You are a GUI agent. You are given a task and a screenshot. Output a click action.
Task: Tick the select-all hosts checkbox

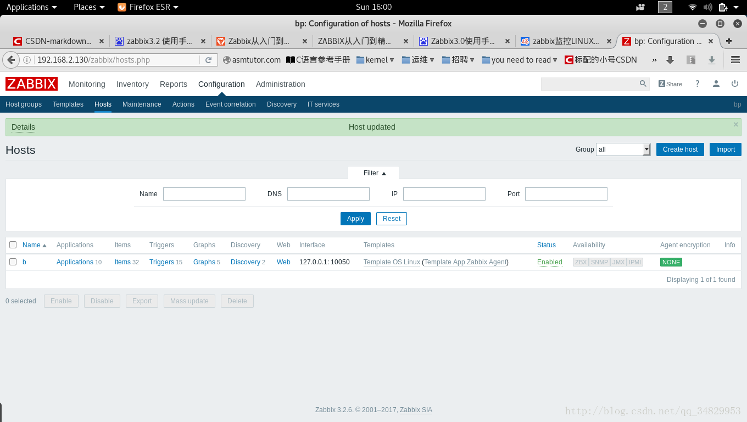(x=13, y=245)
